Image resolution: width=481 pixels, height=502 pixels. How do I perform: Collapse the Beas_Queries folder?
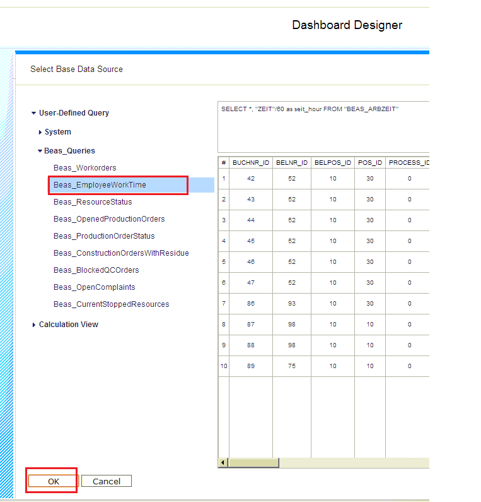[x=40, y=152]
